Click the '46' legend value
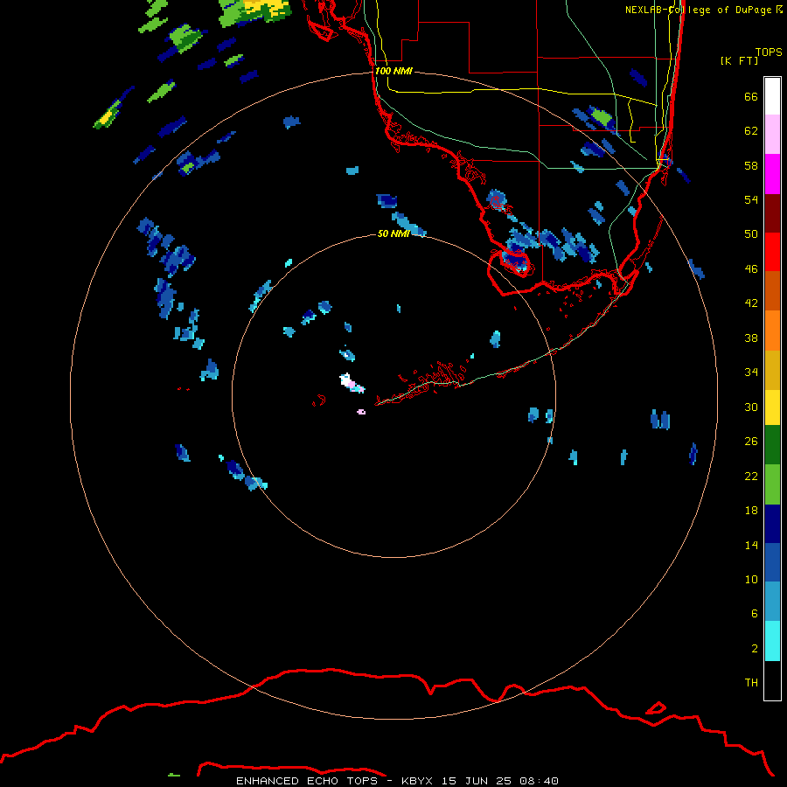 pos(751,269)
